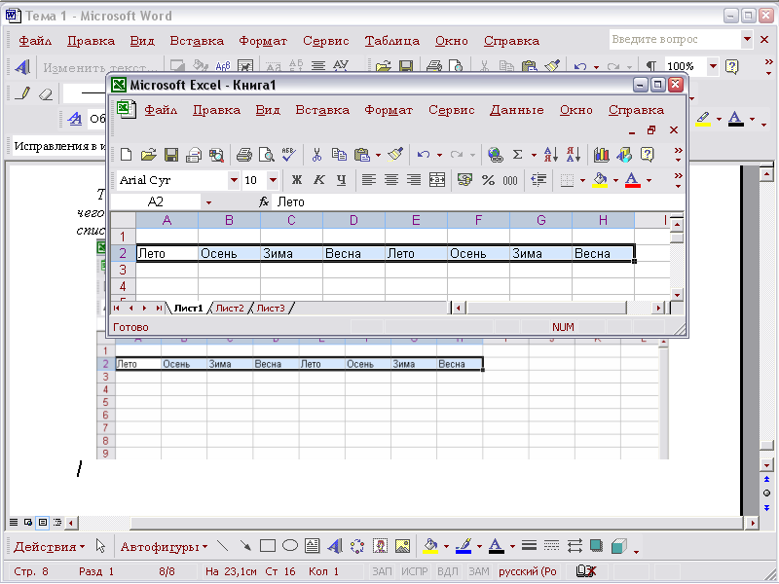Click the Undo arrow in Excel toolbar
779x584 pixels.
[x=424, y=155]
